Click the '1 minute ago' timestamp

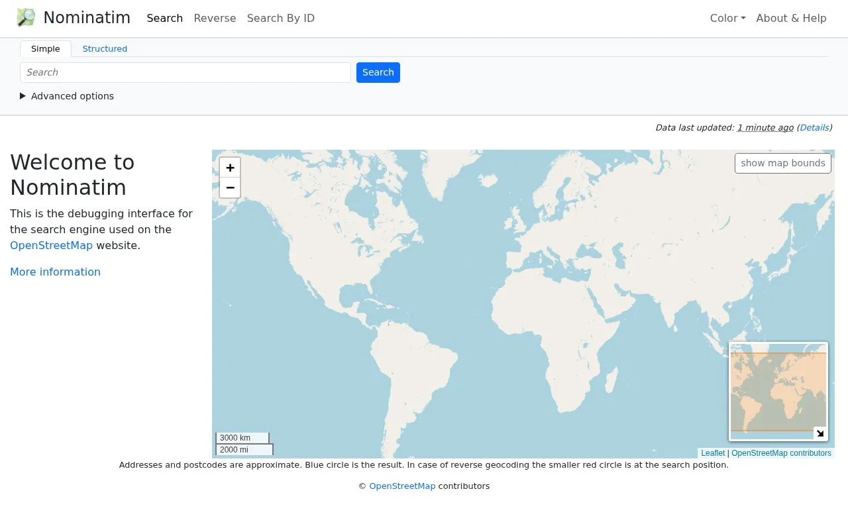coord(765,128)
